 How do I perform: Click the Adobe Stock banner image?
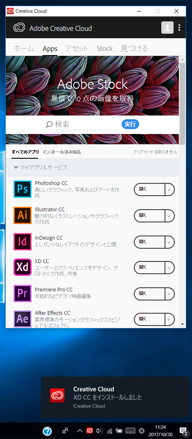click(x=92, y=85)
